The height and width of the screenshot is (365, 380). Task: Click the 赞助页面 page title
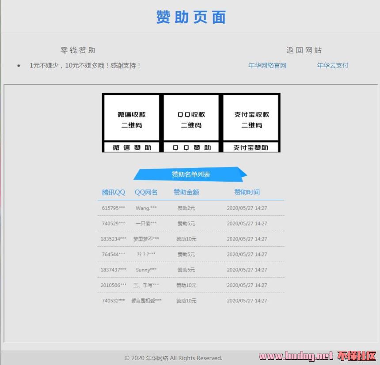[x=191, y=17]
